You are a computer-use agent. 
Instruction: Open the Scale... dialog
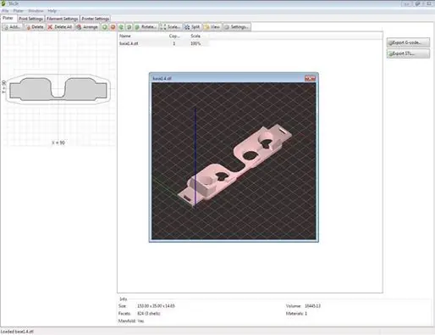(x=170, y=27)
